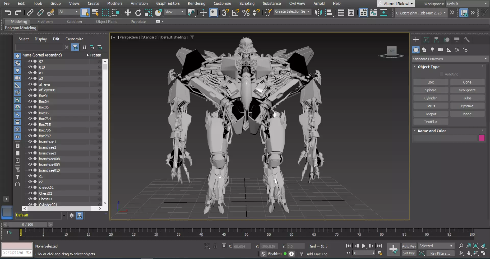Toggle the selection lock icon

[x=215, y=246]
